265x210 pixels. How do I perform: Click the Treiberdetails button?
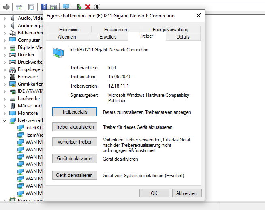(x=75, y=112)
